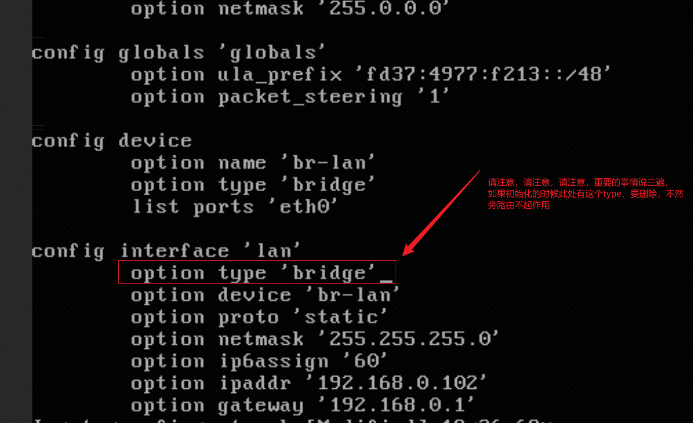Place cursor on config globals 'globals' line
This screenshot has width=693, height=423.
coord(178,53)
